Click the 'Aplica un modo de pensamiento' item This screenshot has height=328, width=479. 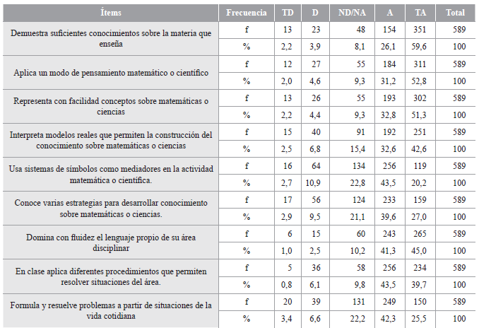click(x=111, y=73)
